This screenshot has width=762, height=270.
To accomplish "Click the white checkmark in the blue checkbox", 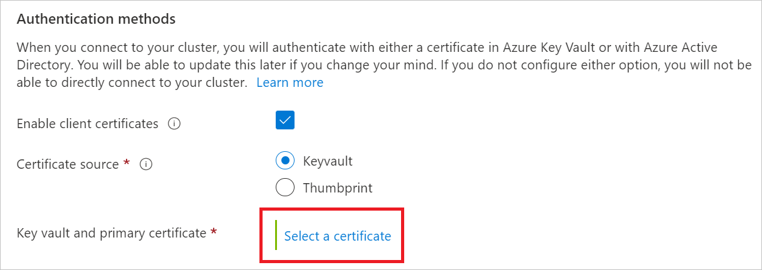I will coord(285,120).
